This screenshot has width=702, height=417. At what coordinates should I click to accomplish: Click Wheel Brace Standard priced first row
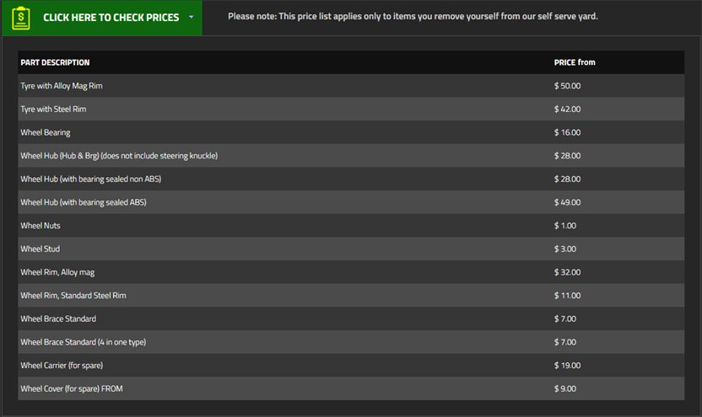click(58, 318)
